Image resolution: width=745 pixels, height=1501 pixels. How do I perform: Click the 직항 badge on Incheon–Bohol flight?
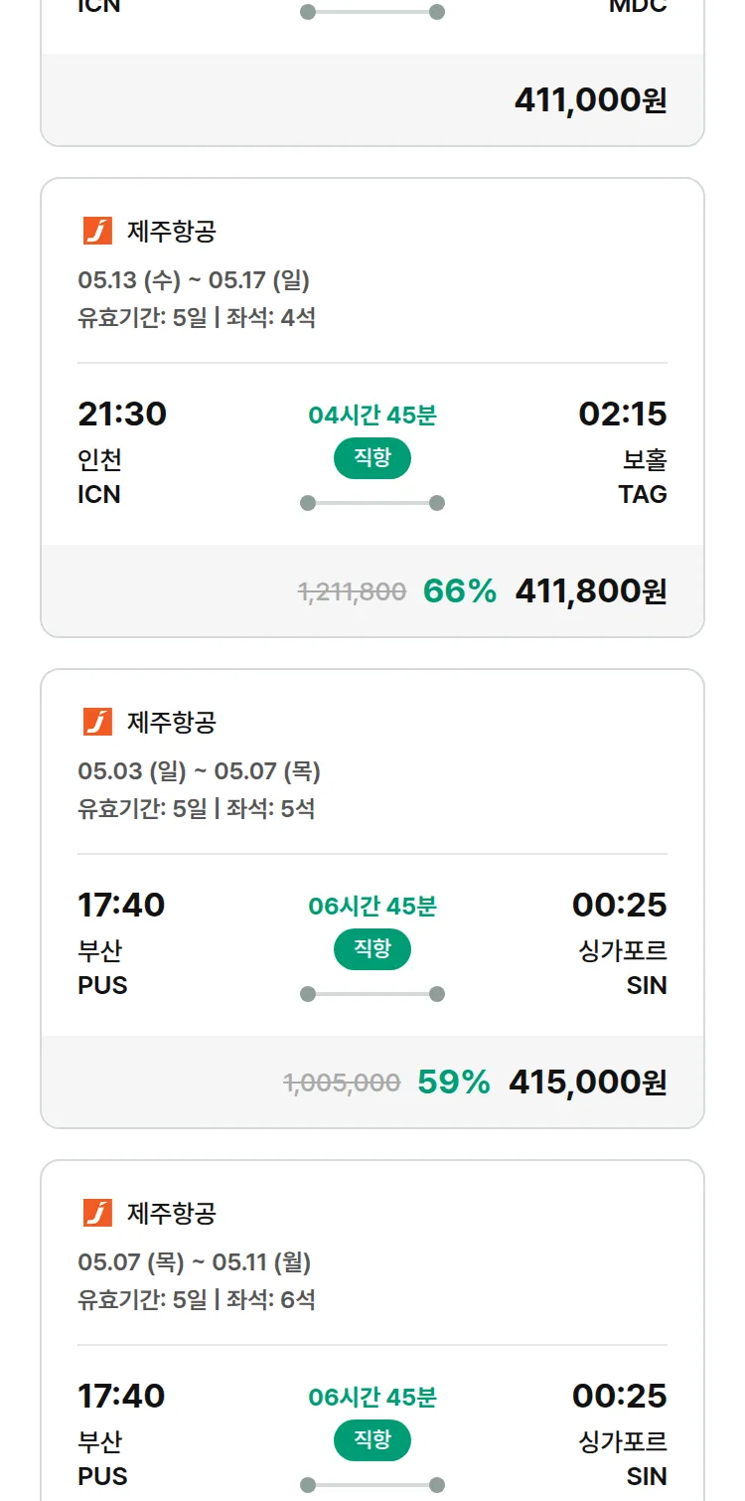[x=372, y=458]
